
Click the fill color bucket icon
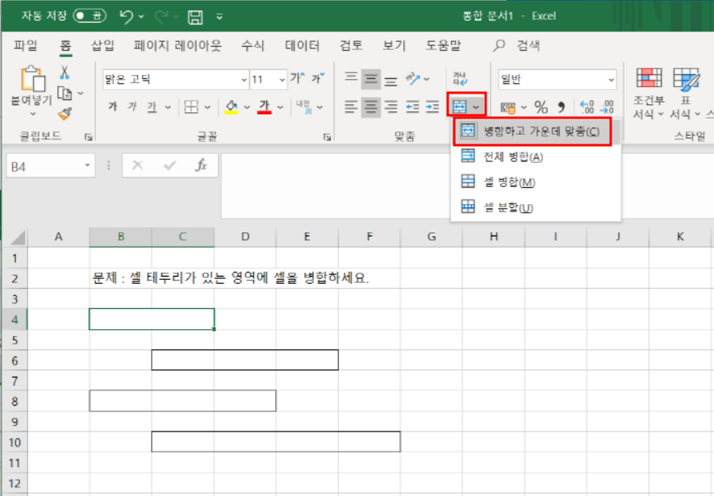(x=232, y=107)
